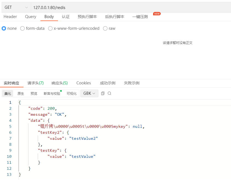Click the 该请求暂时没有正文 message
This screenshot has height=187, width=231.
coord(178,43)
